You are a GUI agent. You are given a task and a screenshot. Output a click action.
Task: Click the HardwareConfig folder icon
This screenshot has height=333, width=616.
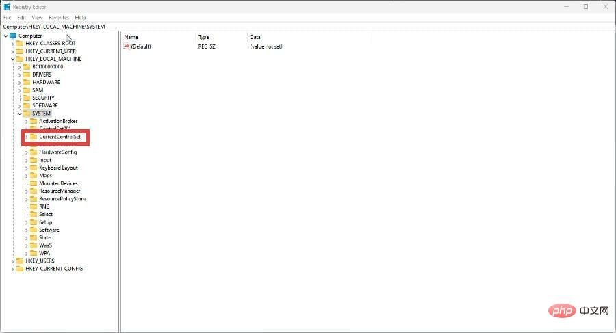click(34, 152)
